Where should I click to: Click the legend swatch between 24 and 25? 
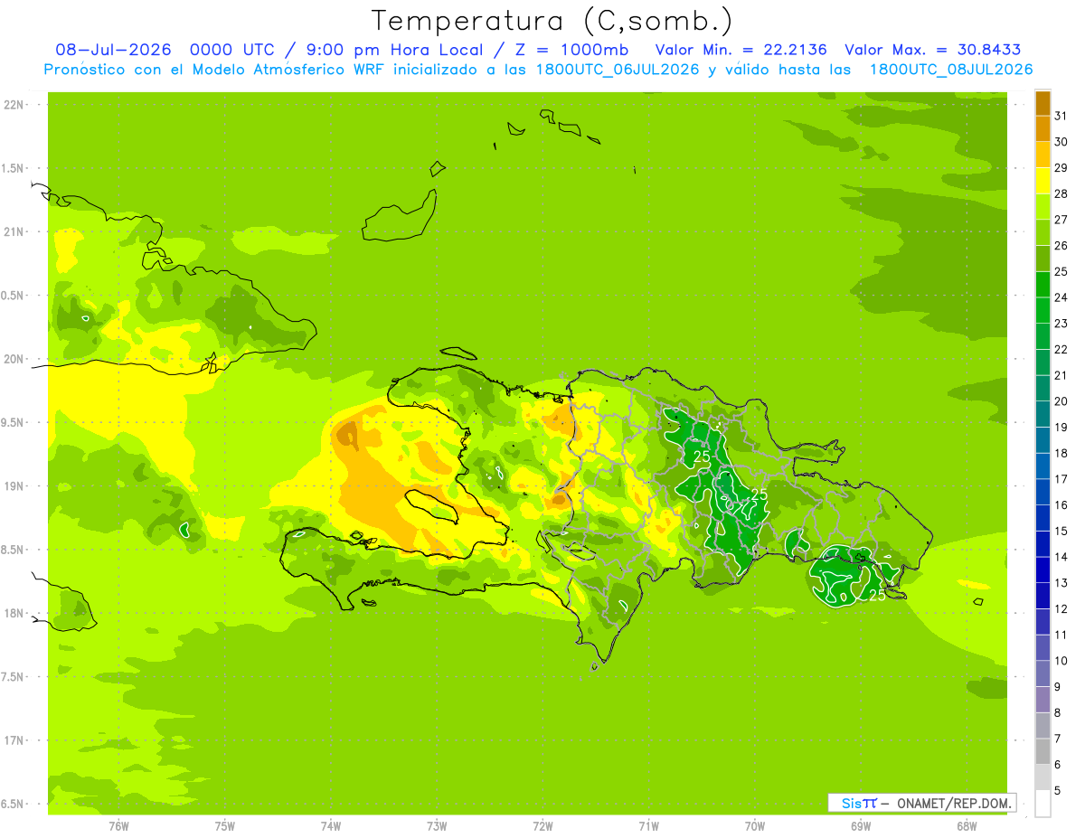click(x=1043, y=285)
